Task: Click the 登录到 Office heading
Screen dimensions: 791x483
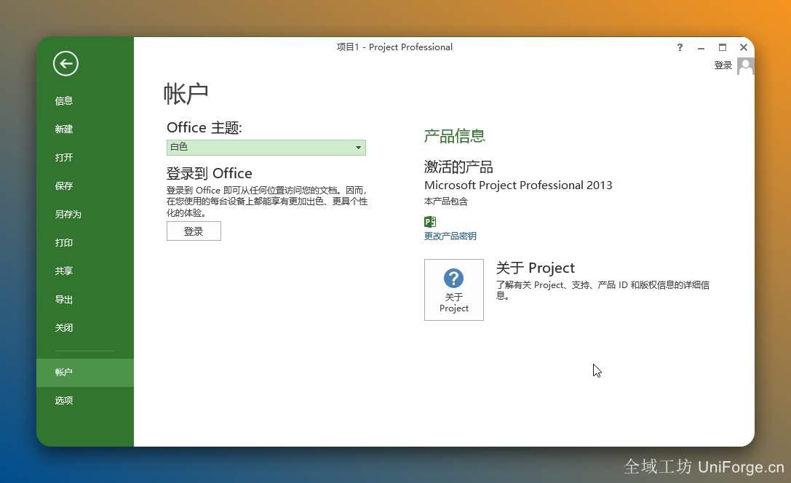Action: point(210,173)
